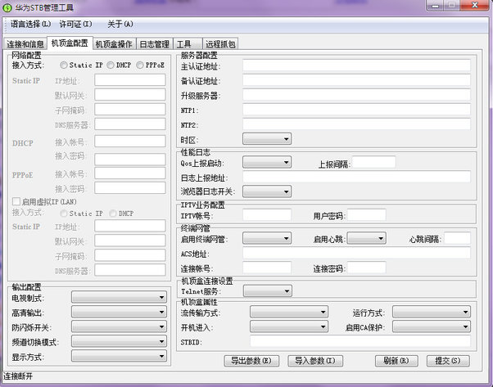Screen dimensions: 493x387
Task: Click the 上报间隔 input field
Action: pos(373,162)
